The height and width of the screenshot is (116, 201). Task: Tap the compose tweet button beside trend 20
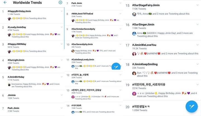point(192,107)
